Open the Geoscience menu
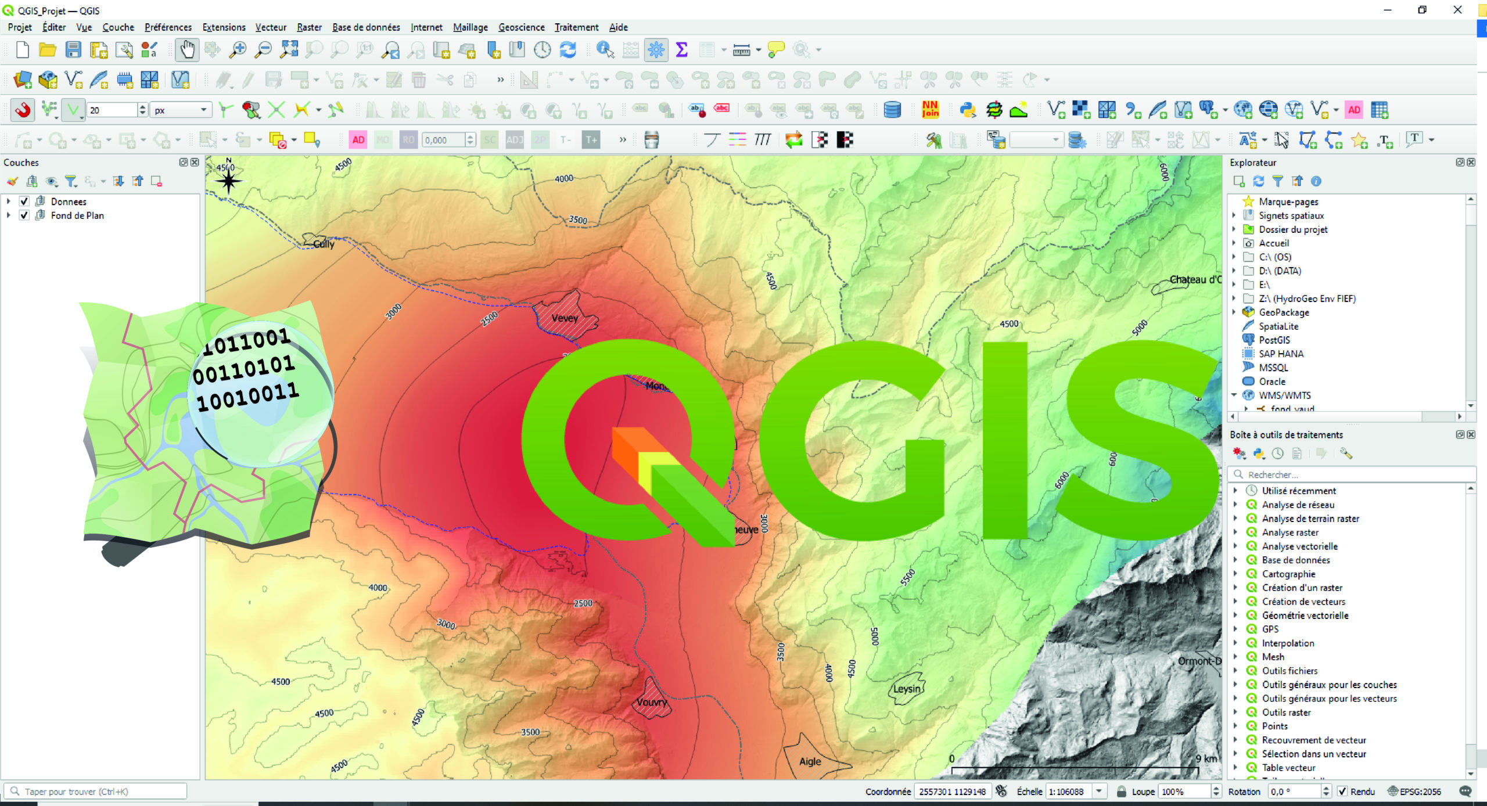This screenshot has width=1487, height=806. [x=521, y=27]
